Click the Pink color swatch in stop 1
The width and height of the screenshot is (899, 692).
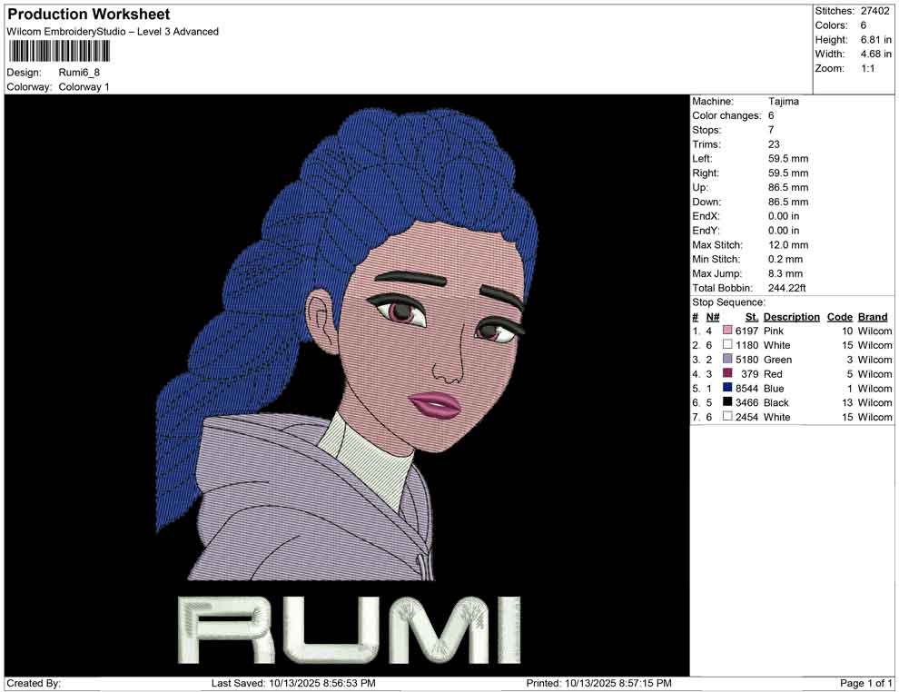click(x=727, y=331)
